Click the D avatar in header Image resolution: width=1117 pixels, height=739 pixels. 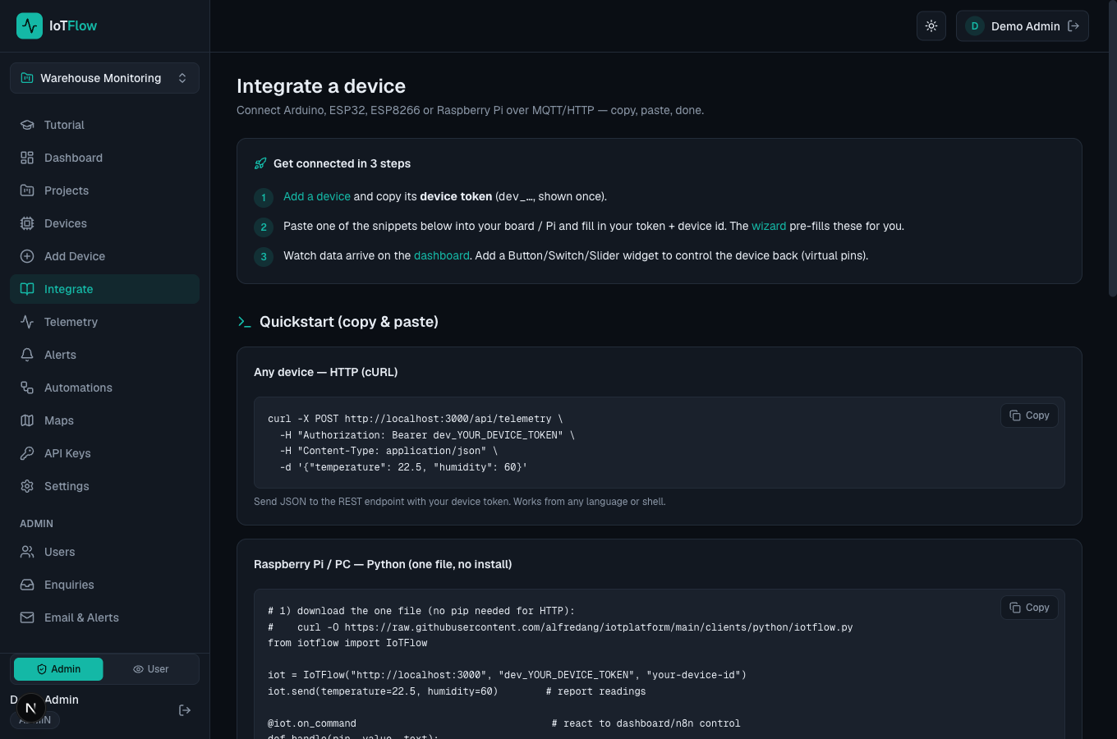[975, 26]
